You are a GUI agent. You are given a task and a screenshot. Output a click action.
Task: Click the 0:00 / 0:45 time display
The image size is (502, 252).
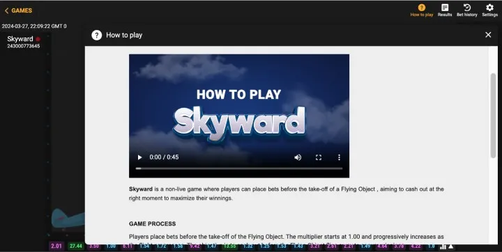click(x=164, y=157)
